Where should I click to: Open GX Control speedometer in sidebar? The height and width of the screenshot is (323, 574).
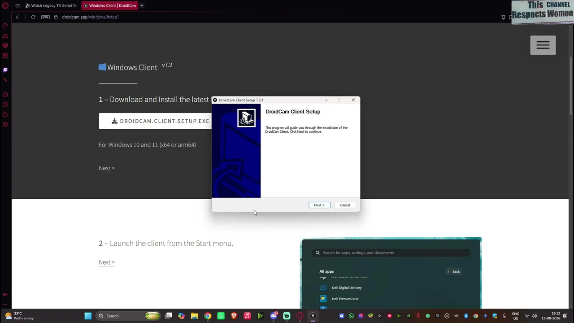[5, 26]
